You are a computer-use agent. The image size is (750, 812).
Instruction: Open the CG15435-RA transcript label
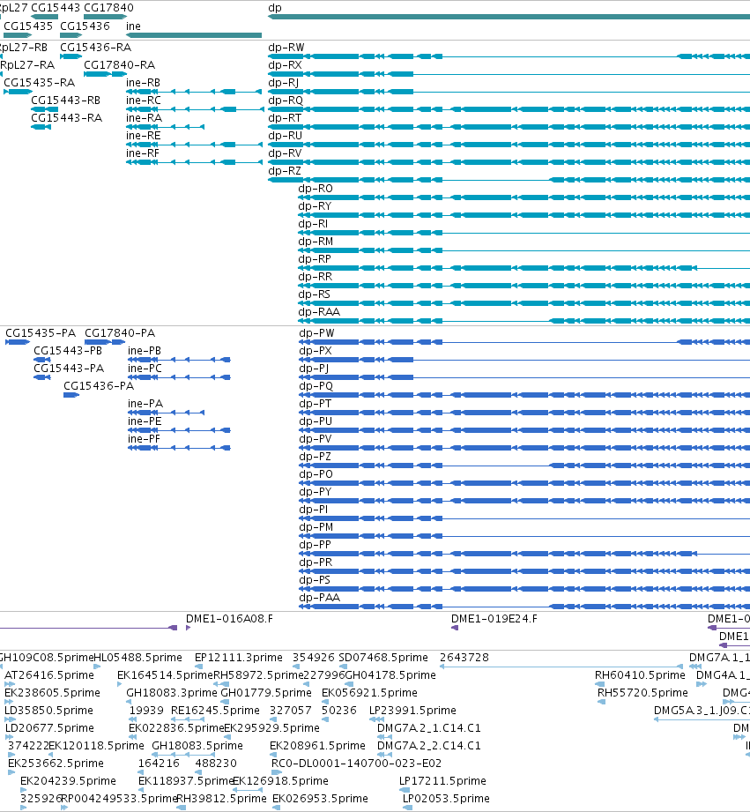point(40,82)
